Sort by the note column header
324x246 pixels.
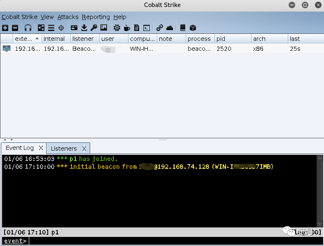coord(172,39)
